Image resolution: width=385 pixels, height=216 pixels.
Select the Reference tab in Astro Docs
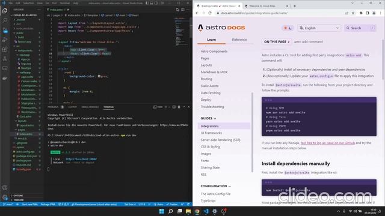pyautogui.click(x=239, y=40)
